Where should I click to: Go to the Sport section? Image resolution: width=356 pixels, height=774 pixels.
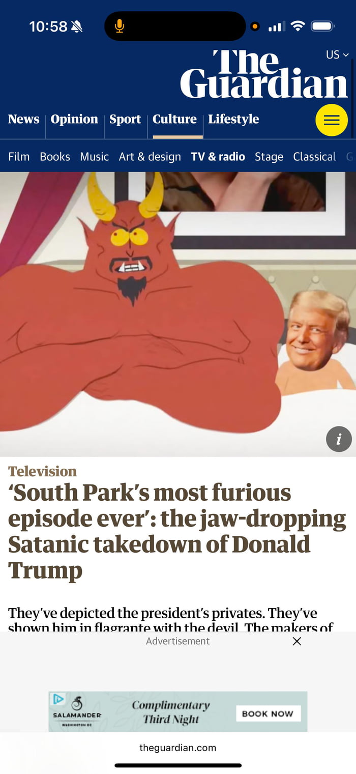pyautogui.click(x=125, y=120)
